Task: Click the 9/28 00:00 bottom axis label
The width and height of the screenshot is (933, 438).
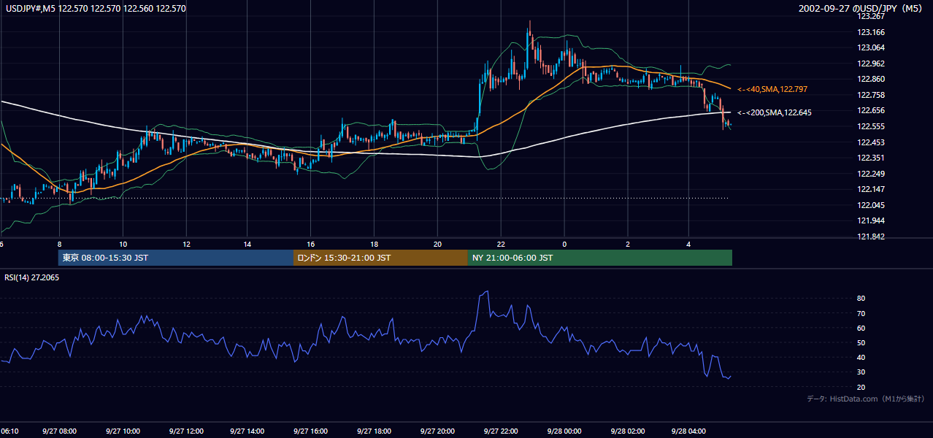Action: point(563,431)
